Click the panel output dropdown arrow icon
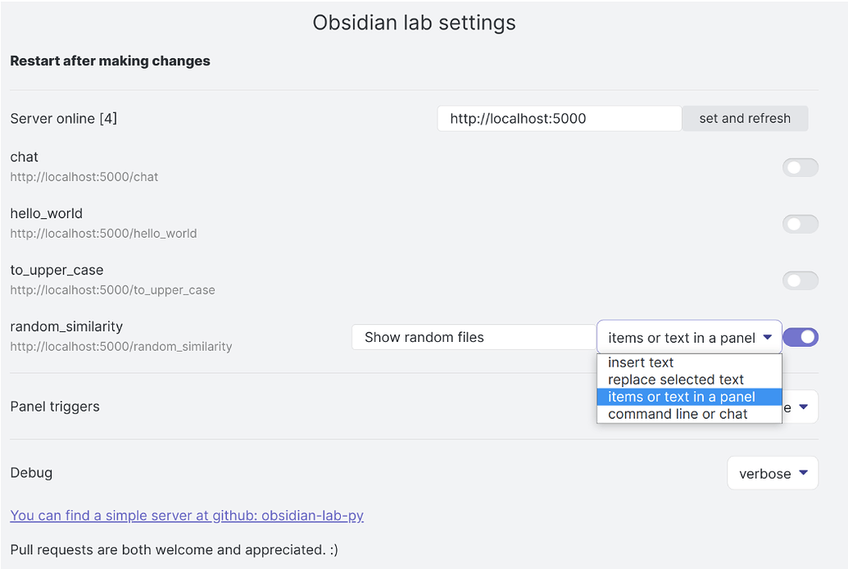 [769, 337]
